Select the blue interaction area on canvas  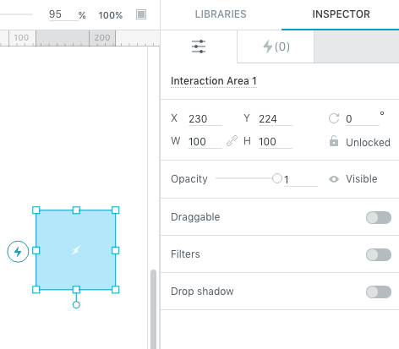coord(76,250)
